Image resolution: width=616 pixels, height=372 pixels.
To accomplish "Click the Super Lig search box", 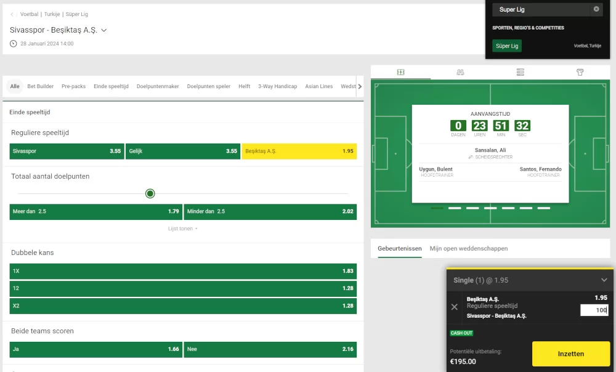I will pos(542,9).
